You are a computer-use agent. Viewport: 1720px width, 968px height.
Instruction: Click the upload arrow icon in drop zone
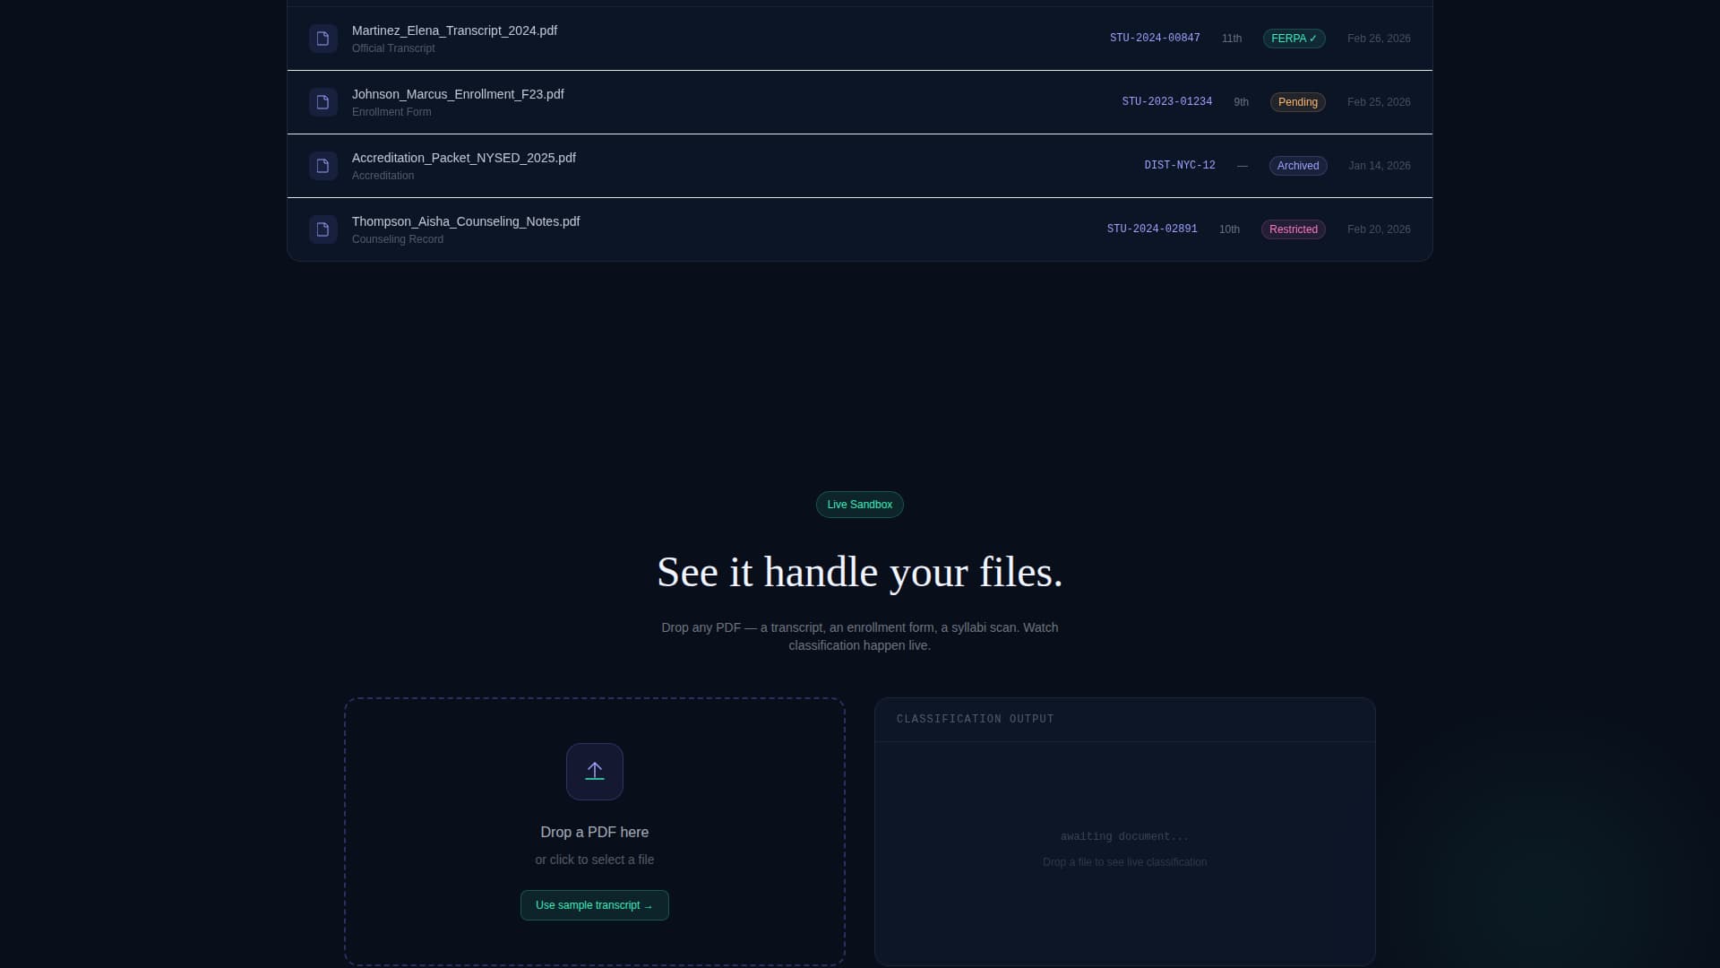(595, 772)
